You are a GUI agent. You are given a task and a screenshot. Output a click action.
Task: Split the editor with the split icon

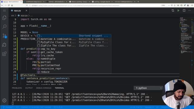pyautogui.click(x=184, y=11)
